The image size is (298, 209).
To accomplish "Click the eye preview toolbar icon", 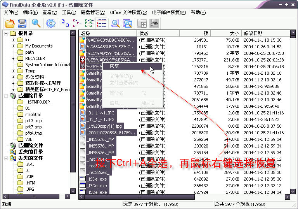I will (154, 23).
